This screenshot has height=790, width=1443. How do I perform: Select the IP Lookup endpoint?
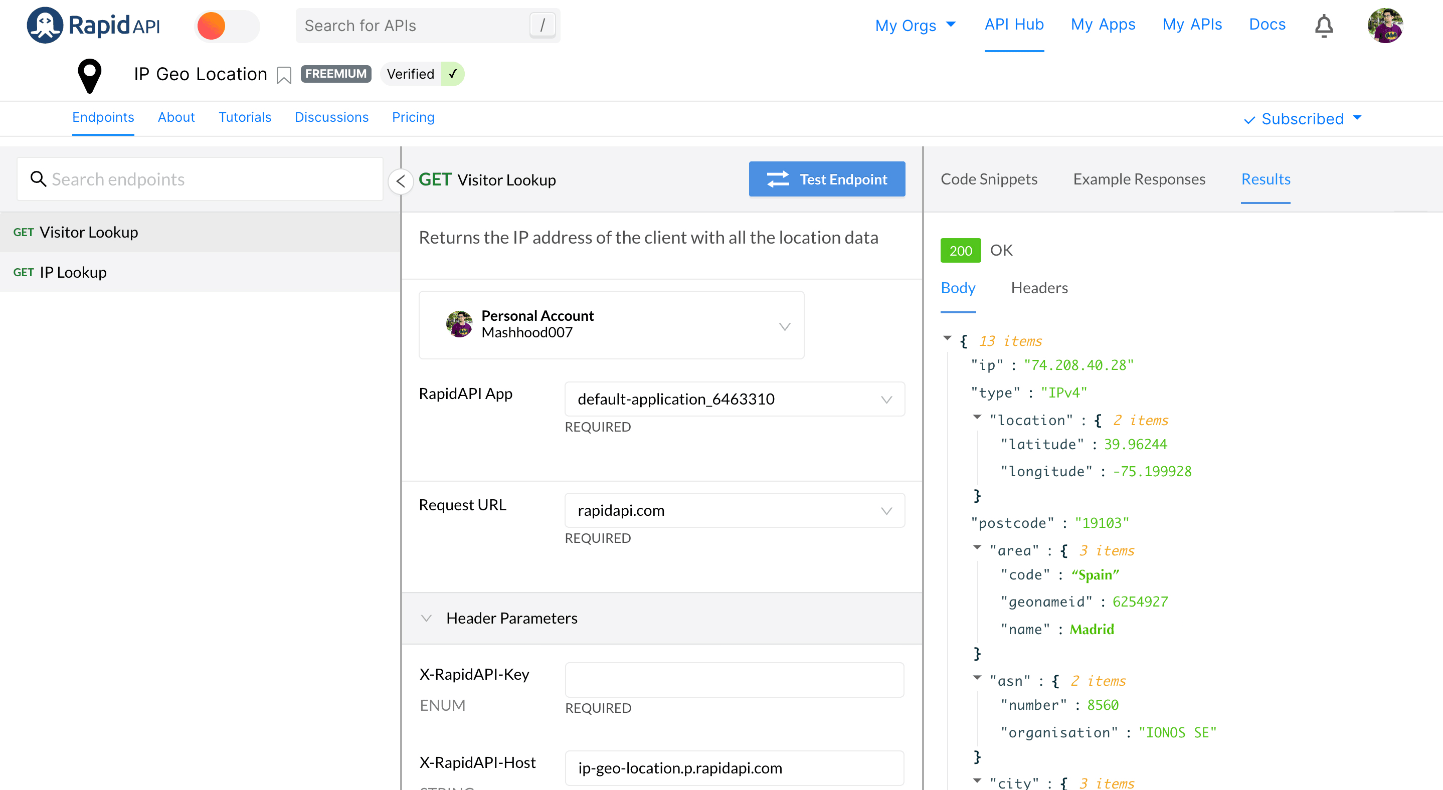200,272
